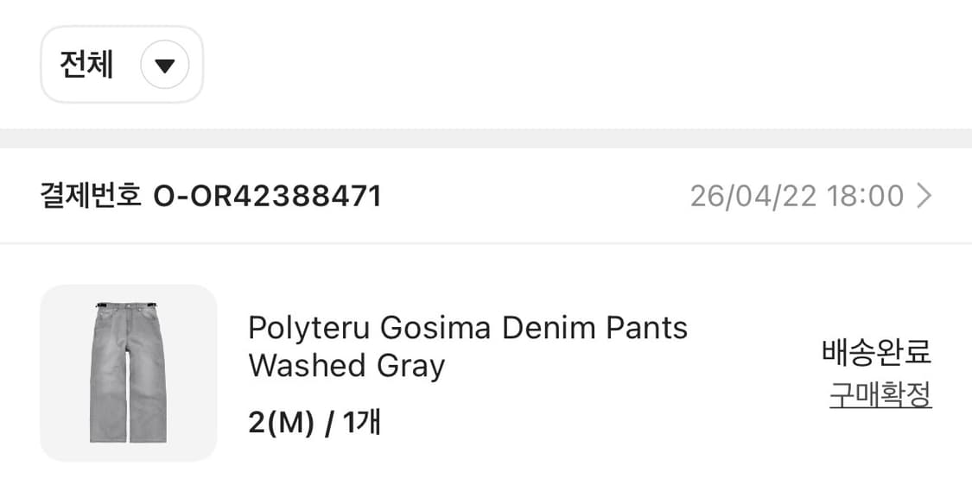Click the word Polyteru in the product name

309,328
